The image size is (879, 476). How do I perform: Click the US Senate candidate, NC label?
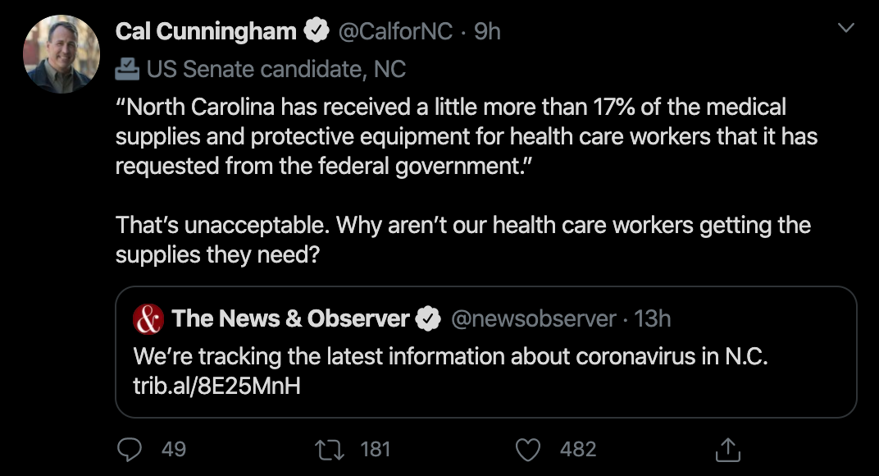[276, 69]
